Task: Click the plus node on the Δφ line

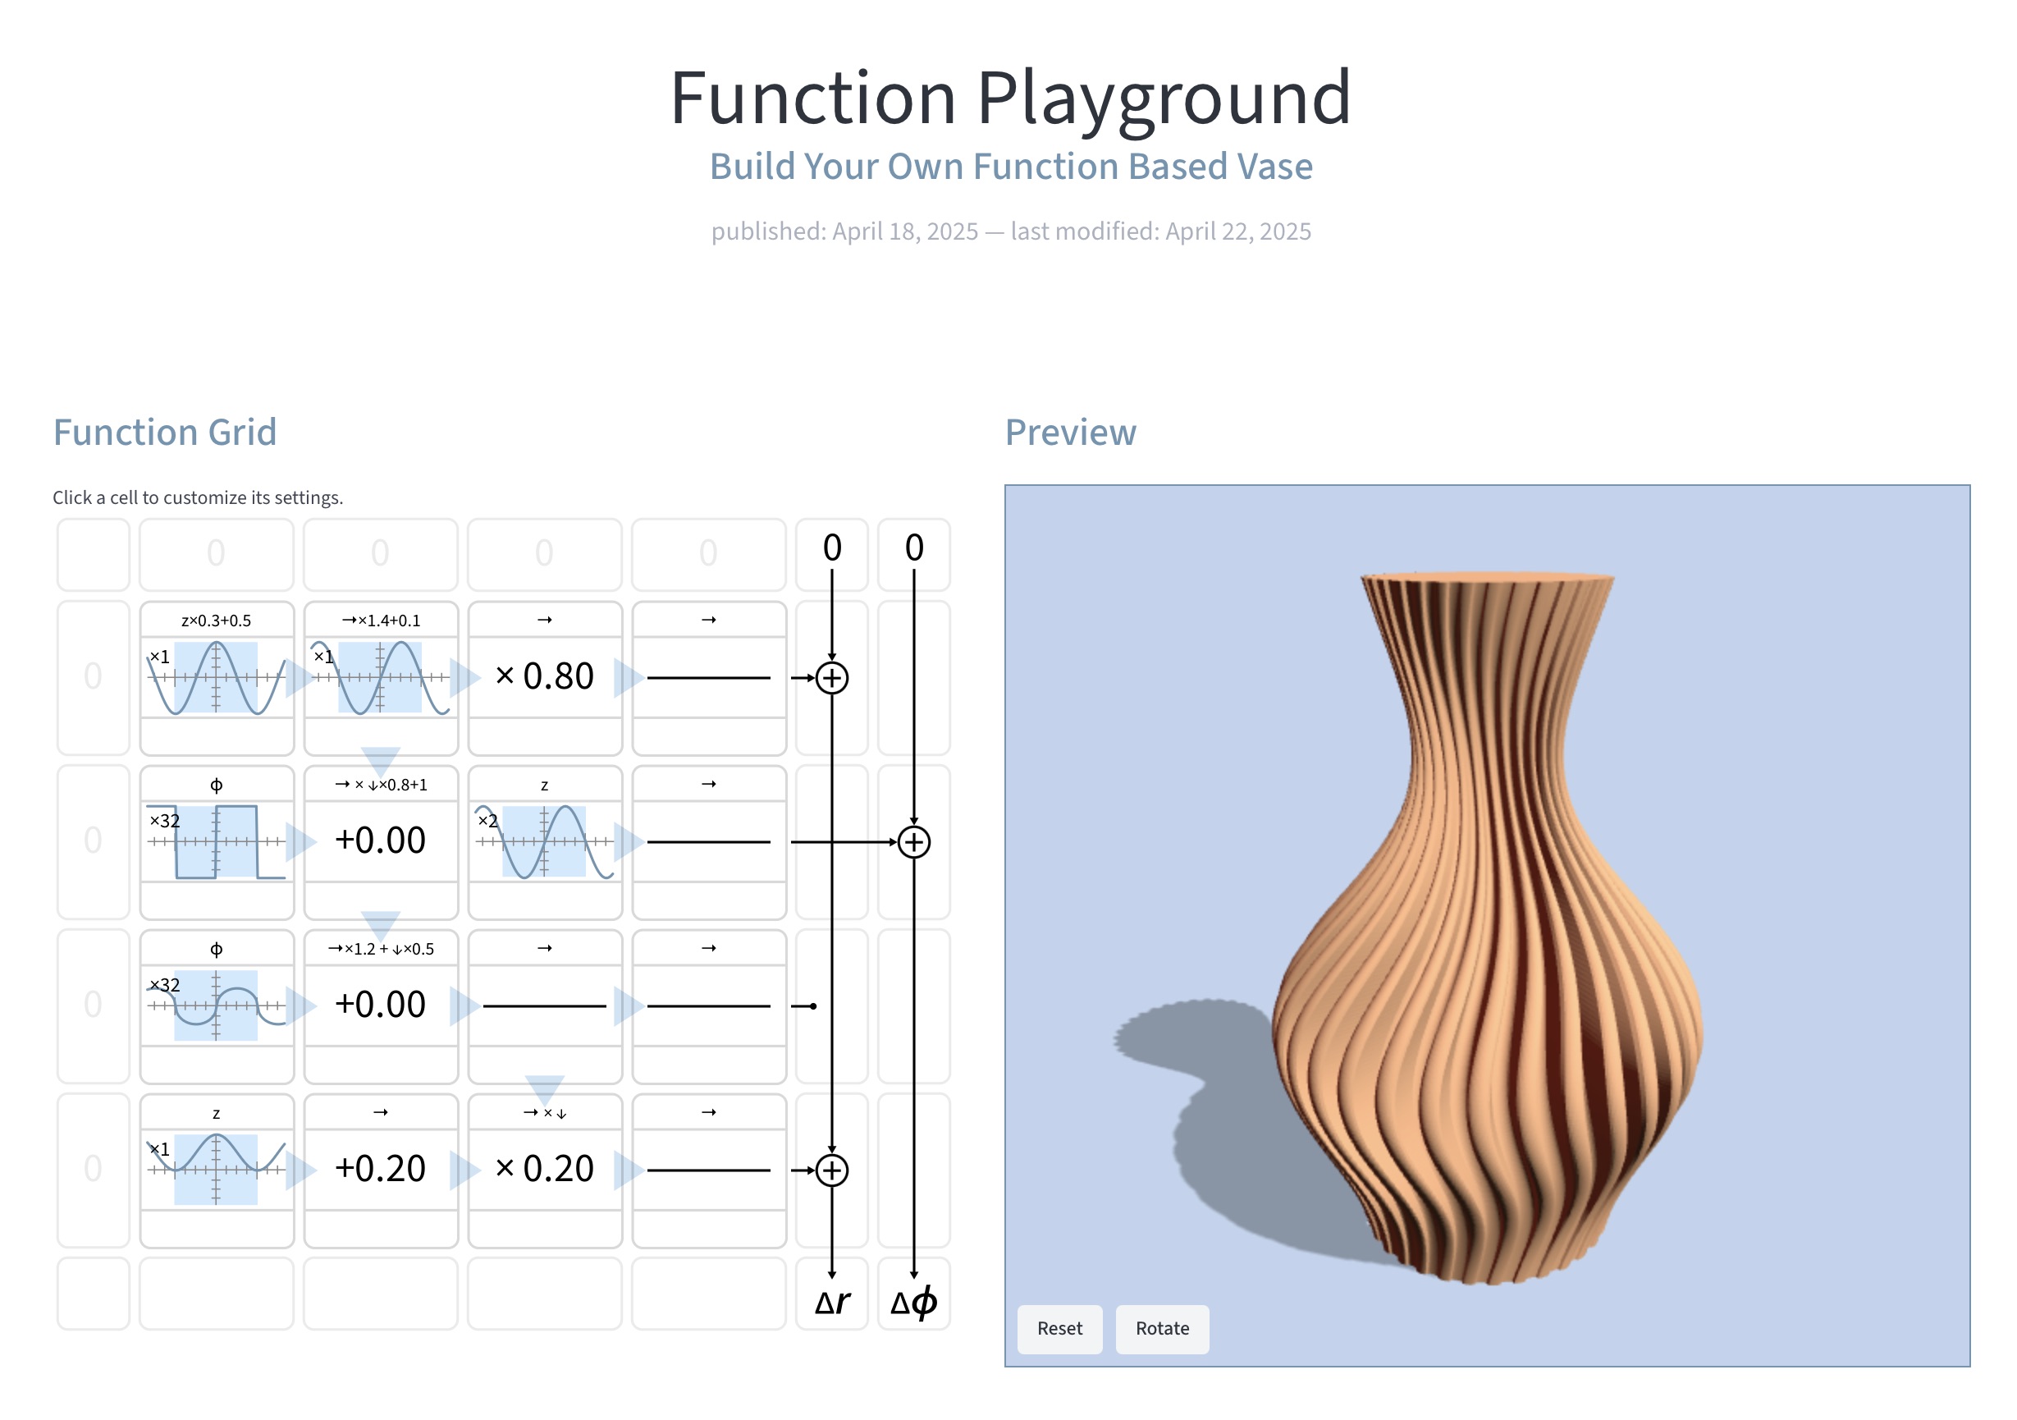Action: point(913,842)
